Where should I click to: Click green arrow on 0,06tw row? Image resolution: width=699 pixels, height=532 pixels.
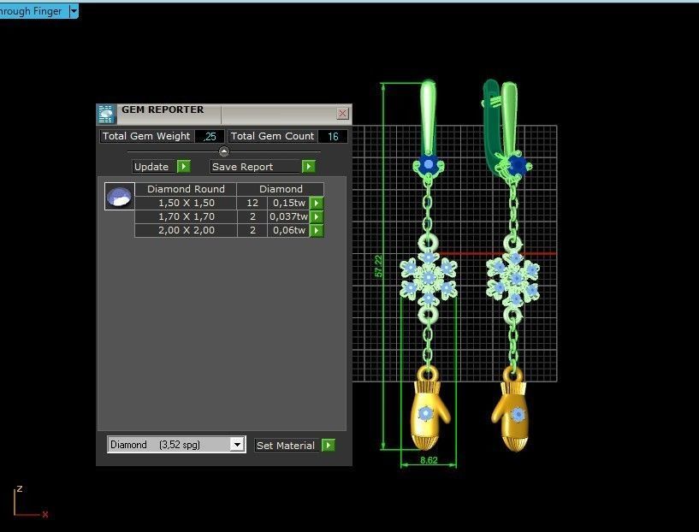pos(317,231)
